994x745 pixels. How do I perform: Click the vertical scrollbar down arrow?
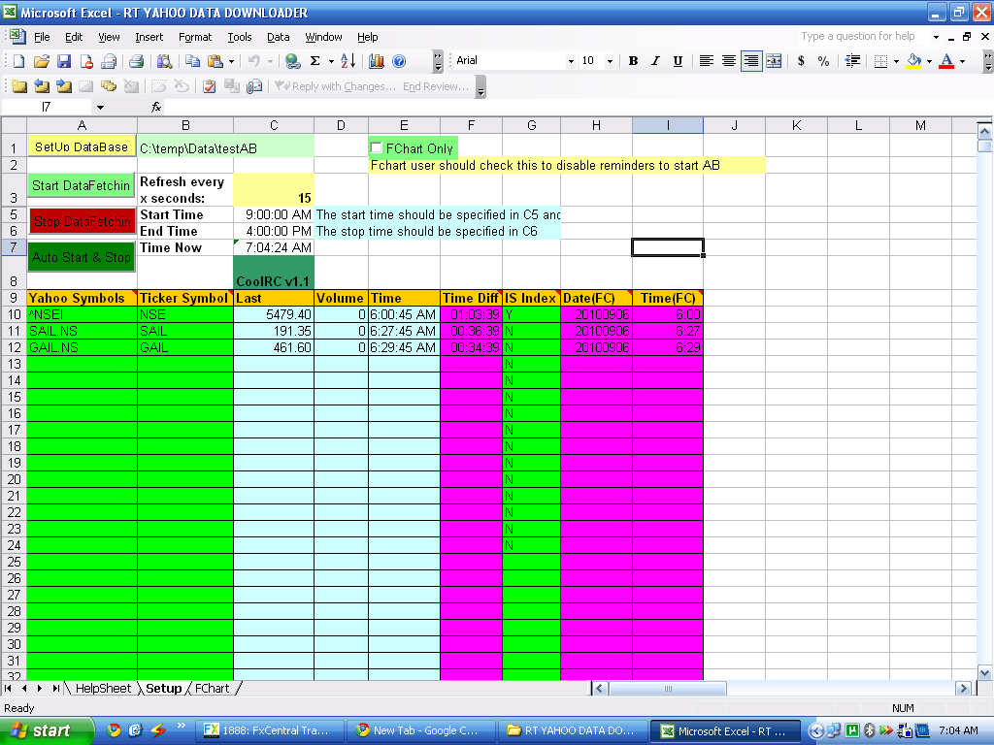(x=984, y=673)
